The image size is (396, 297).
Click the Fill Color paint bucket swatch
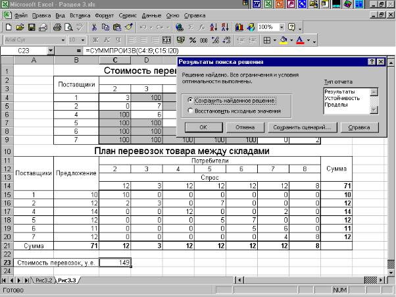click(284, 40)
